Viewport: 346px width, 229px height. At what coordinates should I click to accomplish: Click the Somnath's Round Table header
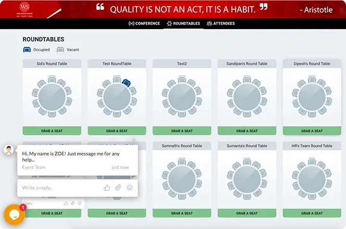coord(182,146)
